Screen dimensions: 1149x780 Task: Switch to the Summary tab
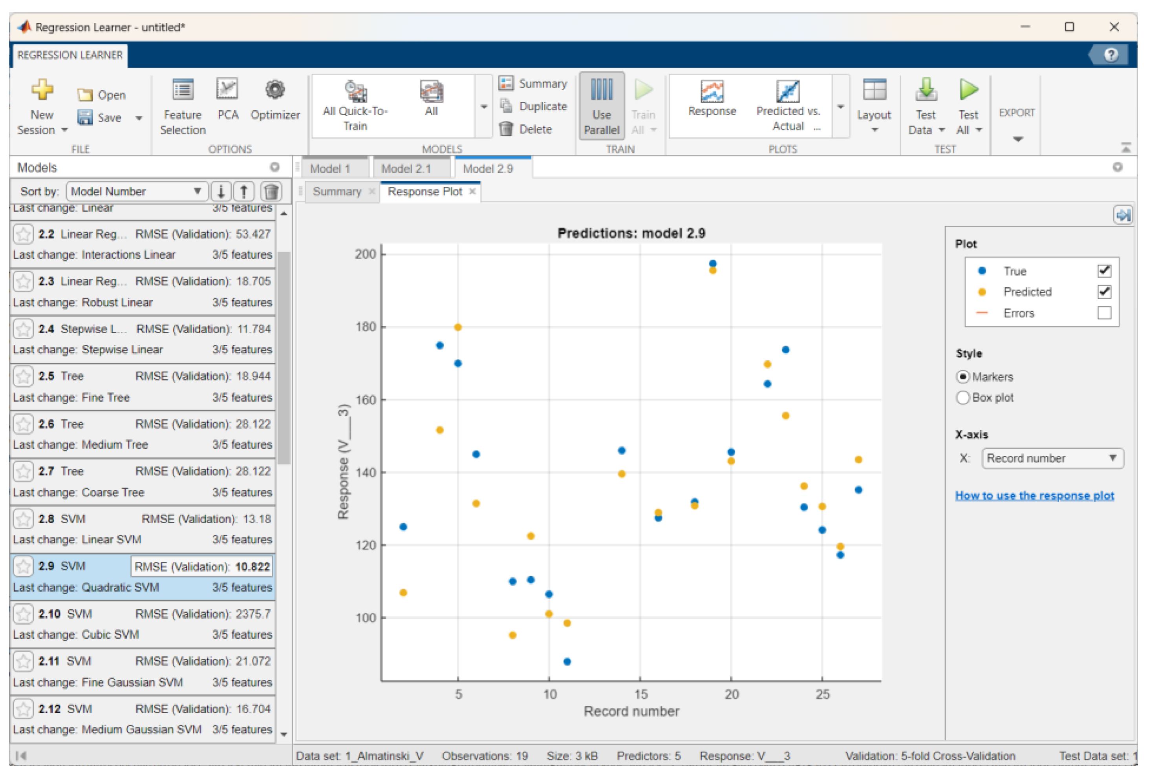(x=337, y=192)
